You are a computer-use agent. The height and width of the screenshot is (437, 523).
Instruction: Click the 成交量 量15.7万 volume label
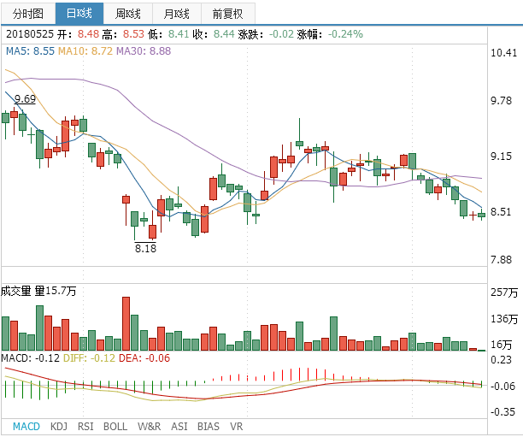(38, 291)
